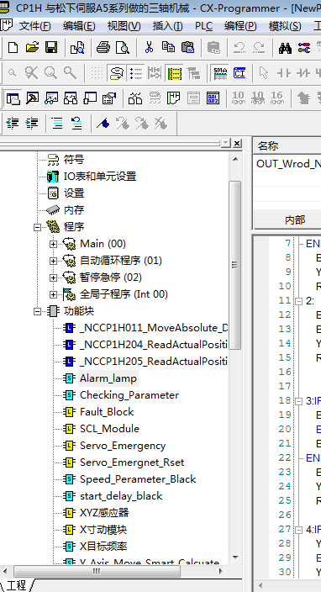This screenshot has height=592, width=321.
Task: Select the Fault_Block function block
Action: 107,412
